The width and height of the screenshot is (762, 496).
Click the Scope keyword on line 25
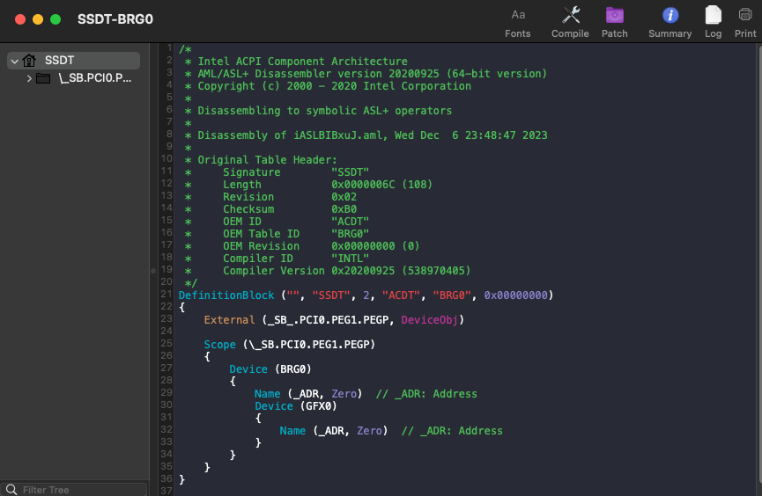(x=219, y=345)
